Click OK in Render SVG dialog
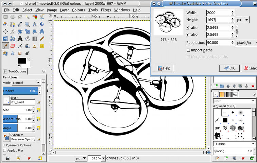The height and width of the screenshot is (163, 257). tap(229, 68)
